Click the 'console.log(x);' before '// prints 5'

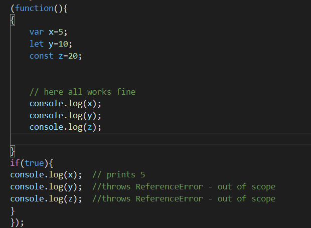coord(46,175)
